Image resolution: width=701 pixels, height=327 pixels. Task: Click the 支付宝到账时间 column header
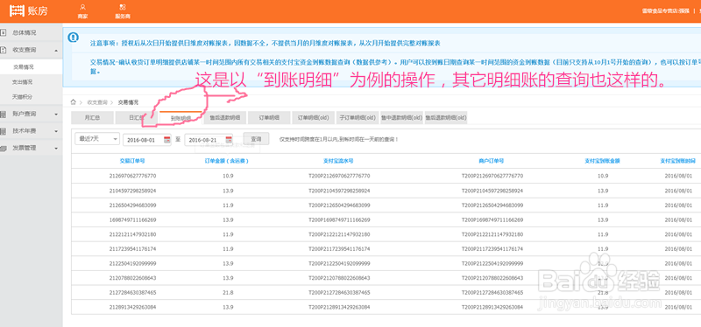[677, 161]
